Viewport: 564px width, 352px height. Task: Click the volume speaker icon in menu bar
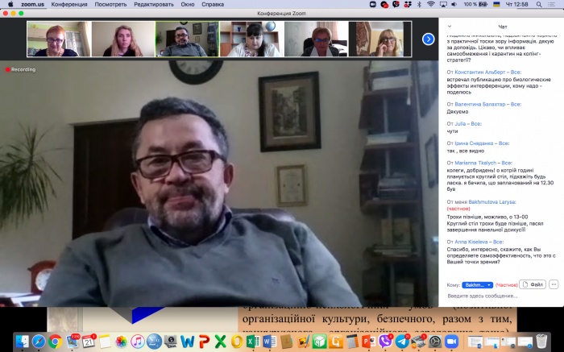click(454, 4)
